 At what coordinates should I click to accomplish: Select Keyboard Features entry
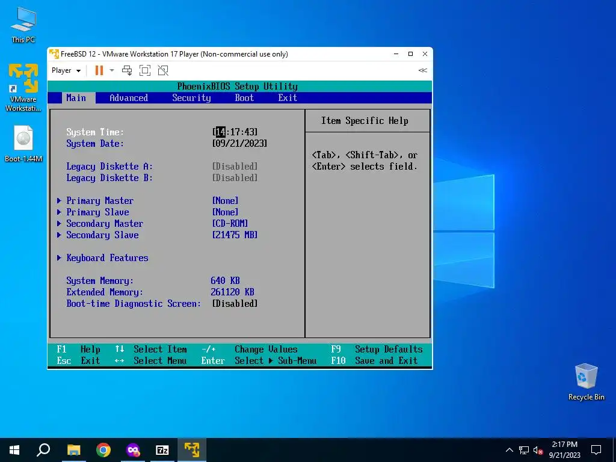click(x=107, y=257)
